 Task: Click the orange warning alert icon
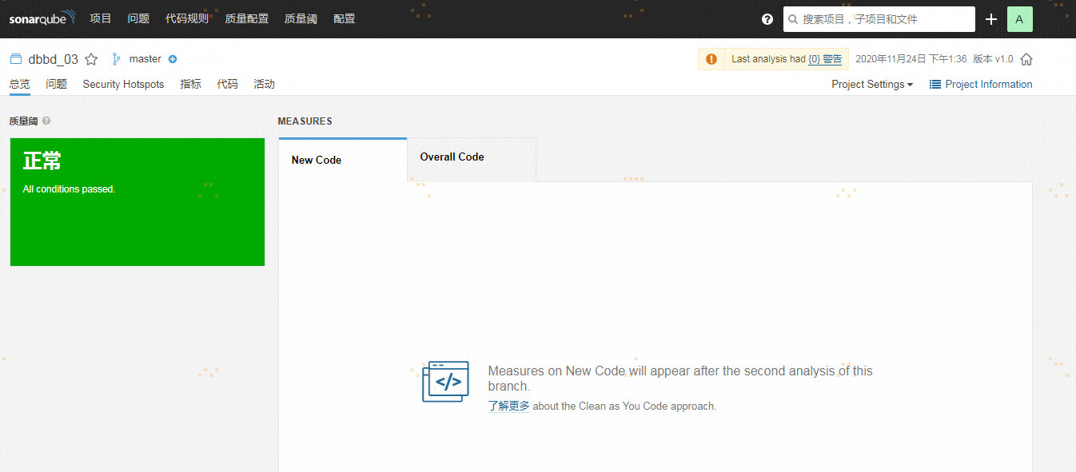711,59
